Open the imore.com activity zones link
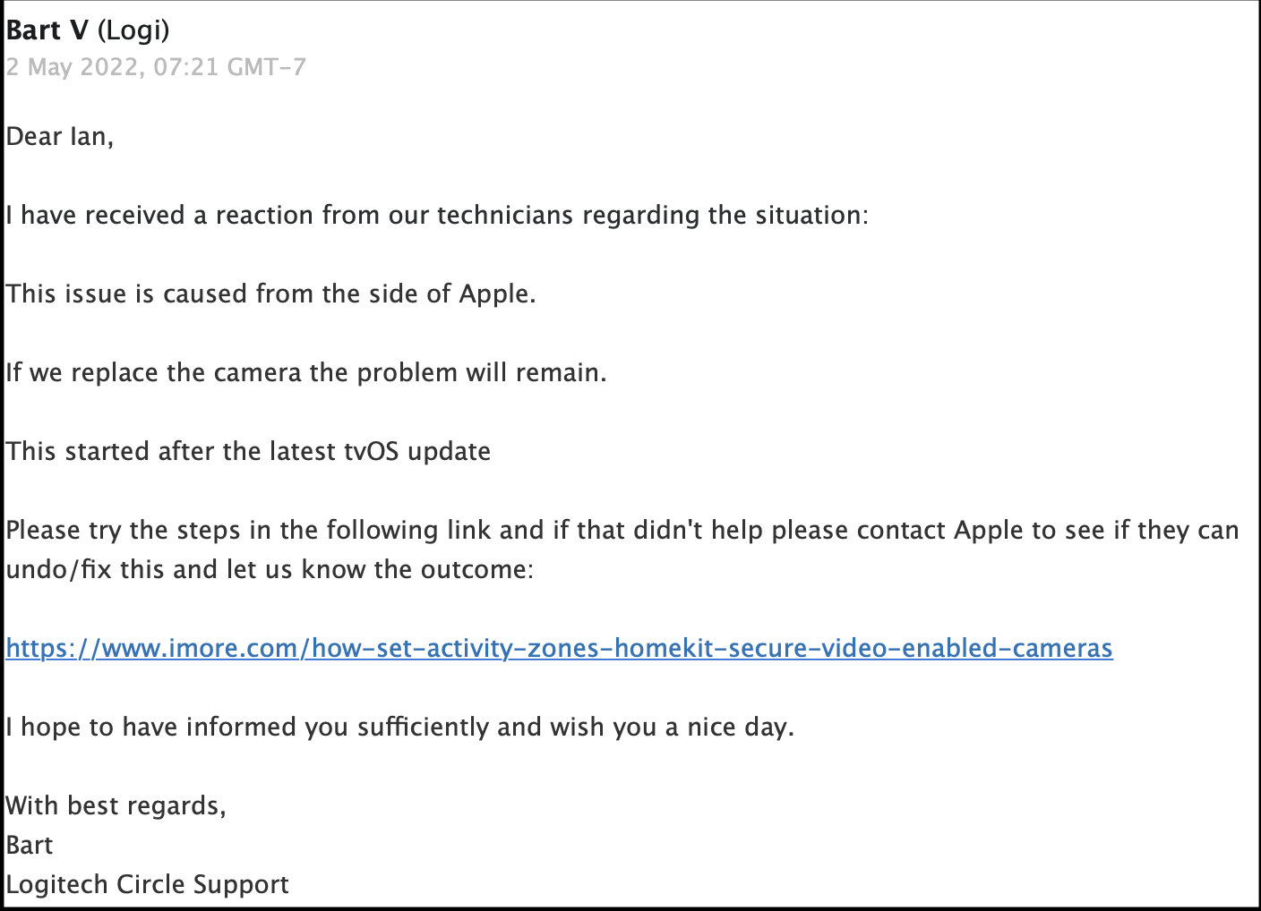This screenshot has height=911, width=1261. click(559, 648)
